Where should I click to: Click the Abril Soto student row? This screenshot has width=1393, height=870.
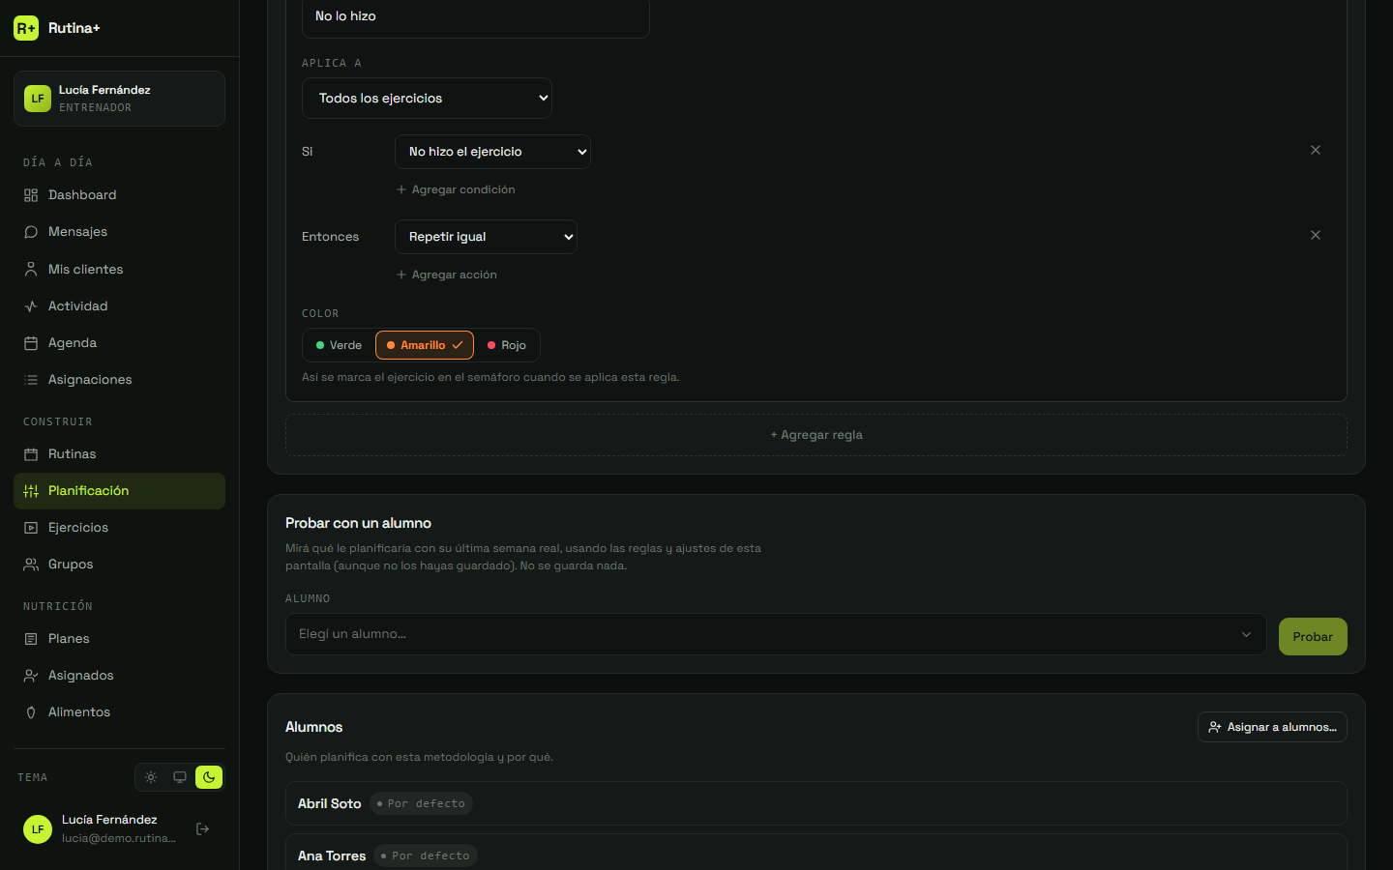tap(816, 803)
